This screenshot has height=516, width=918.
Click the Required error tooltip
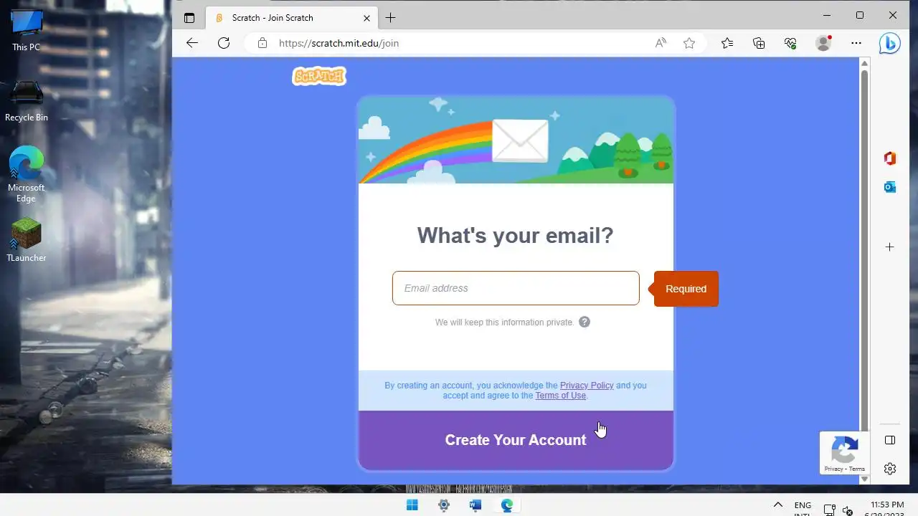[x=686, y=289]
